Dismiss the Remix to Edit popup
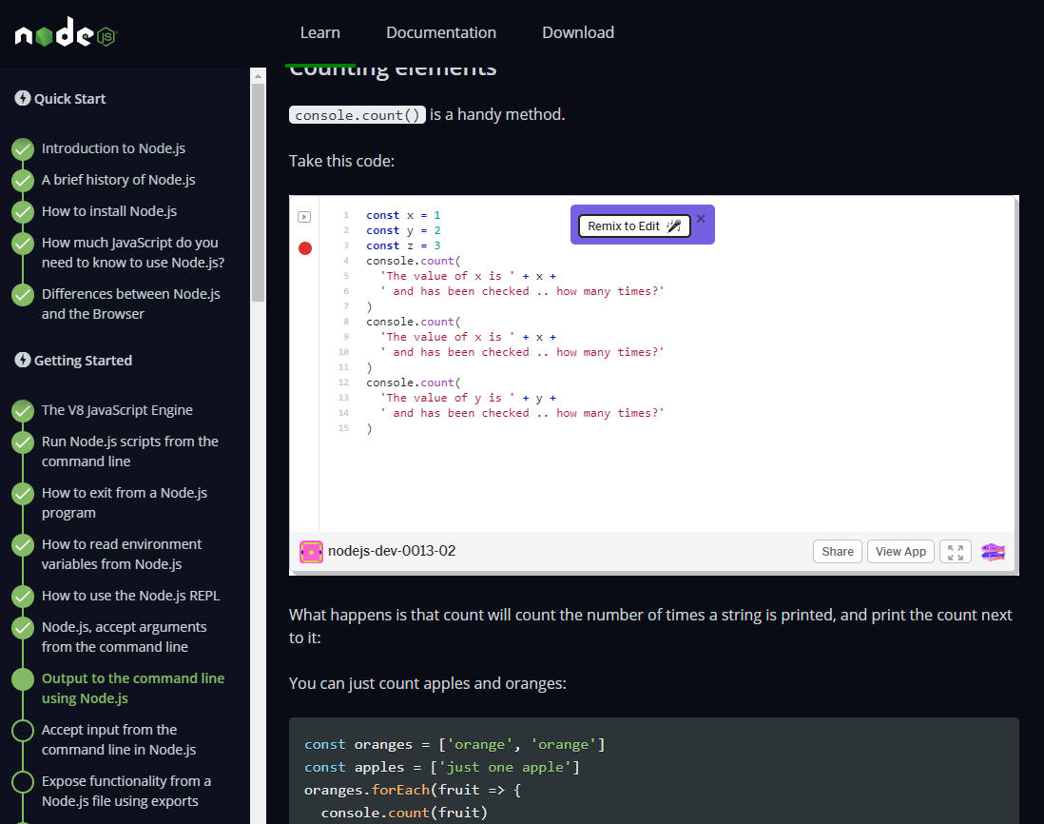Viewport: 1044px width, 824px height. (701, 219)
